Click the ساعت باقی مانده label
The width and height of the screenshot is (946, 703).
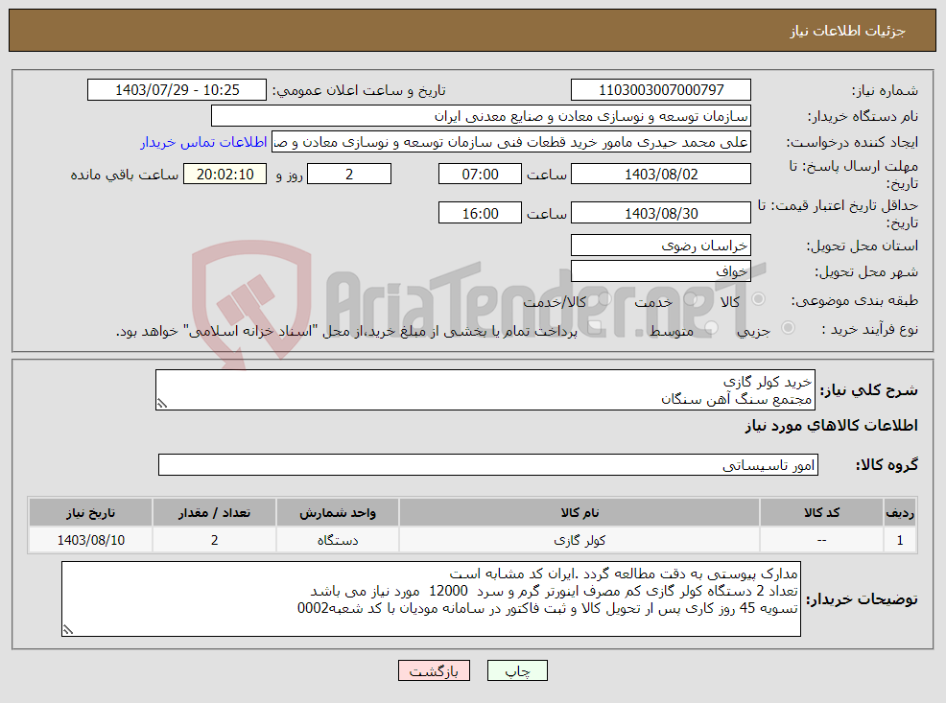tap(125, 175)
